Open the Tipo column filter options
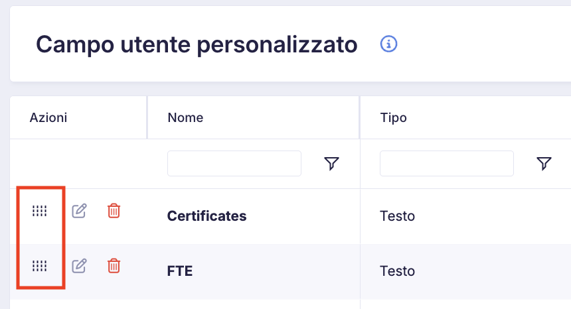The width and height of the screenshot is (571, 309). 544,164
